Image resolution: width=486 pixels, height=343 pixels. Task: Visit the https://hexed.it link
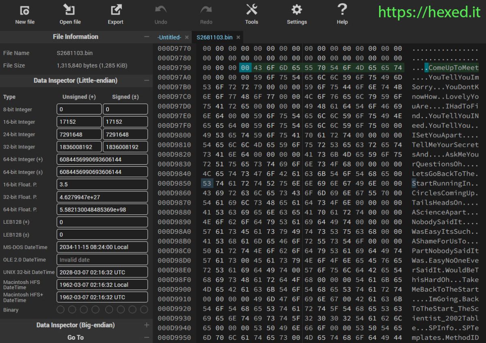pos(429,12)
